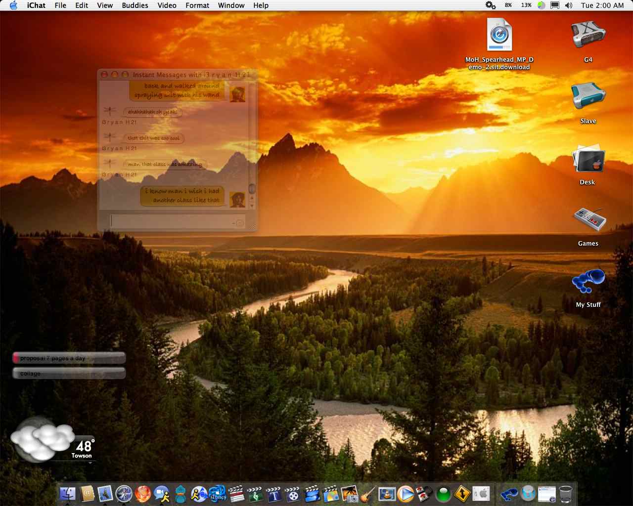Open iTunes from the Dock
Viewport: 633px width, 506px height.
point(218,493)
